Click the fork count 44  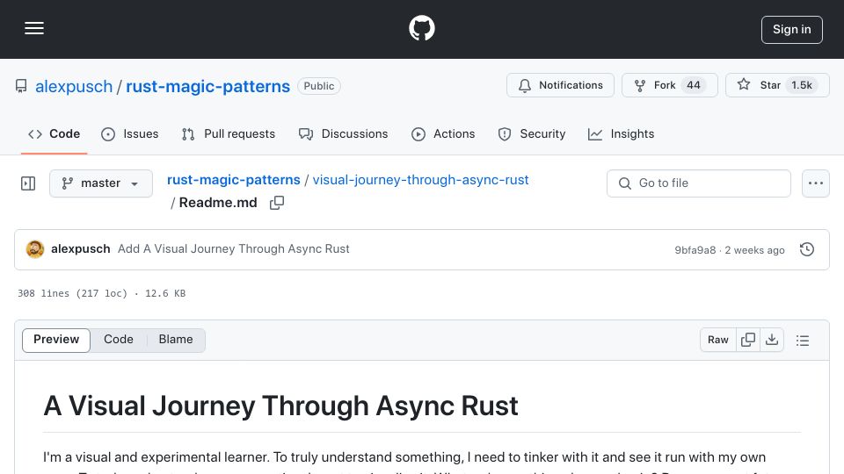(694, 85)
